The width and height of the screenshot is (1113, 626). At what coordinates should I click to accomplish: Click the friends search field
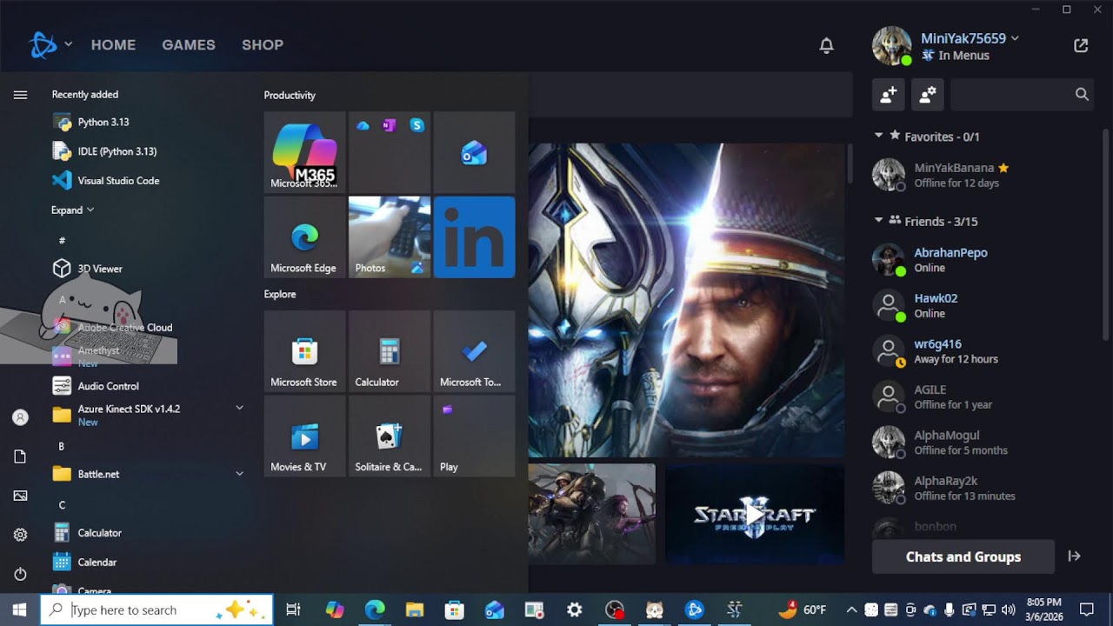pyautogui.click(x=1022, y=94)
